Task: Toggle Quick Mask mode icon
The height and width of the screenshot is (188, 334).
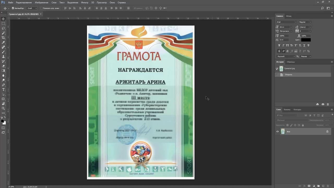Action: (3, 128)
